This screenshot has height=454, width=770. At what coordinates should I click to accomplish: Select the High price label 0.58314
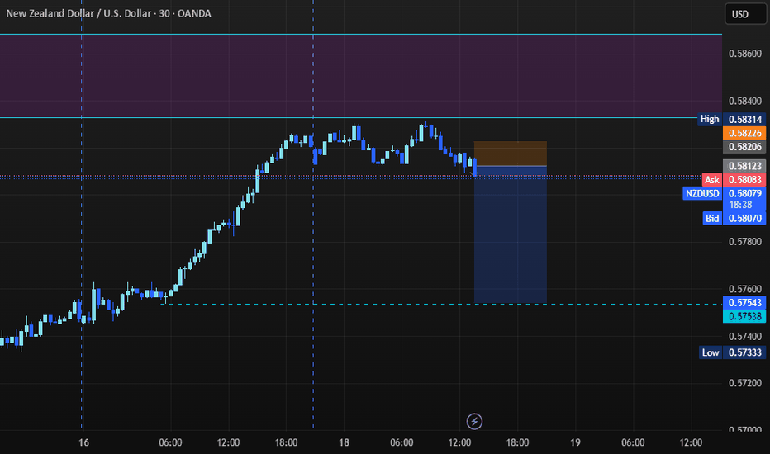pos(744,119)
